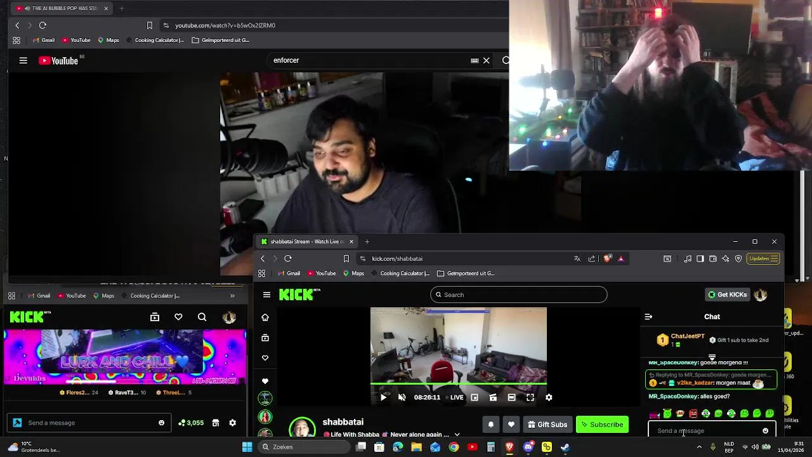812x457 pixels.
Task: Open Brave Shields icon in Kick window
Action: click(607, 258)
